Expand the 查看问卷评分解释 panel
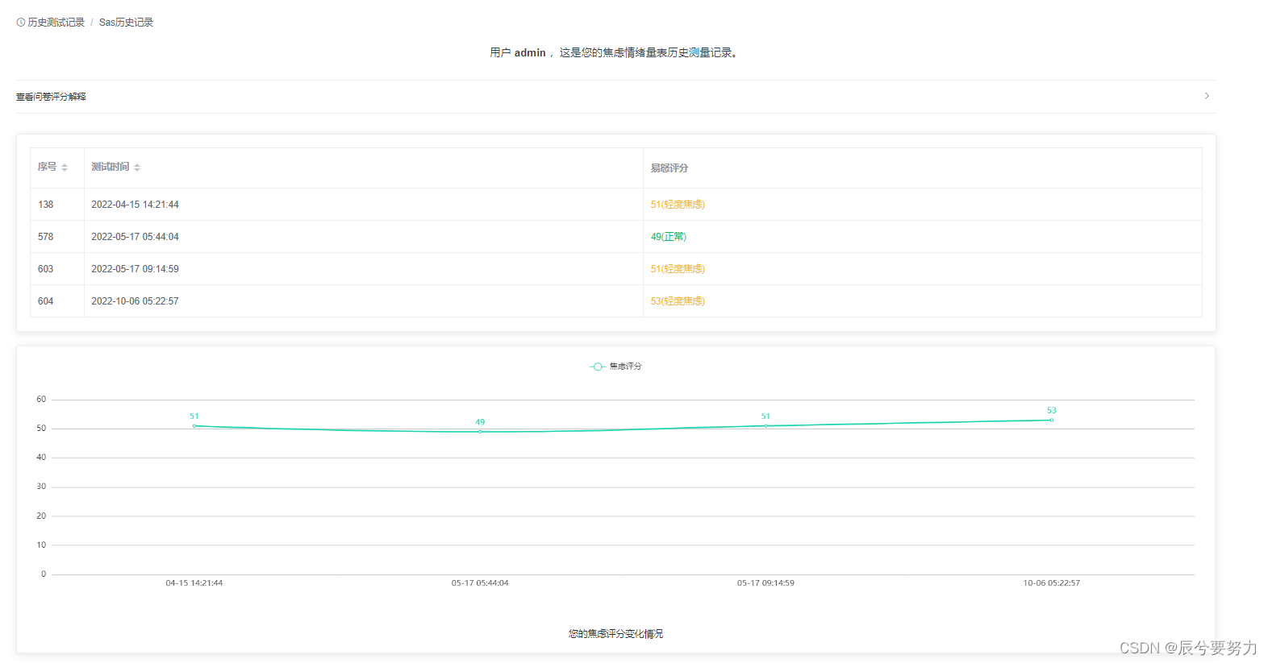 coord(615,97)
